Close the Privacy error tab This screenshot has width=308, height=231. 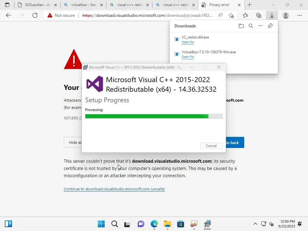pos(239,5)
